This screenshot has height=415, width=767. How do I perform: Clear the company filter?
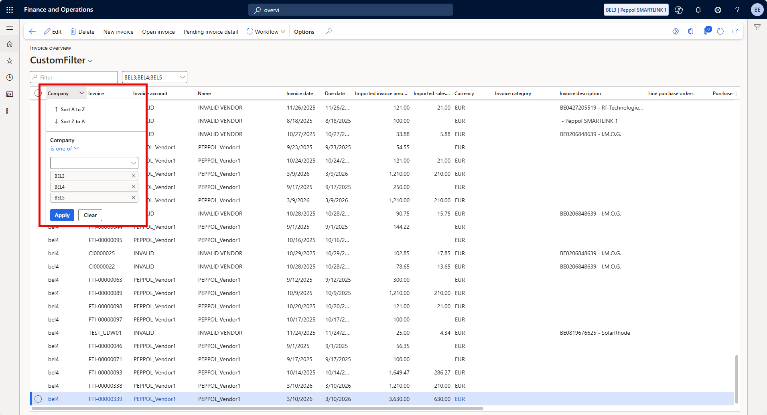(90, 215)
